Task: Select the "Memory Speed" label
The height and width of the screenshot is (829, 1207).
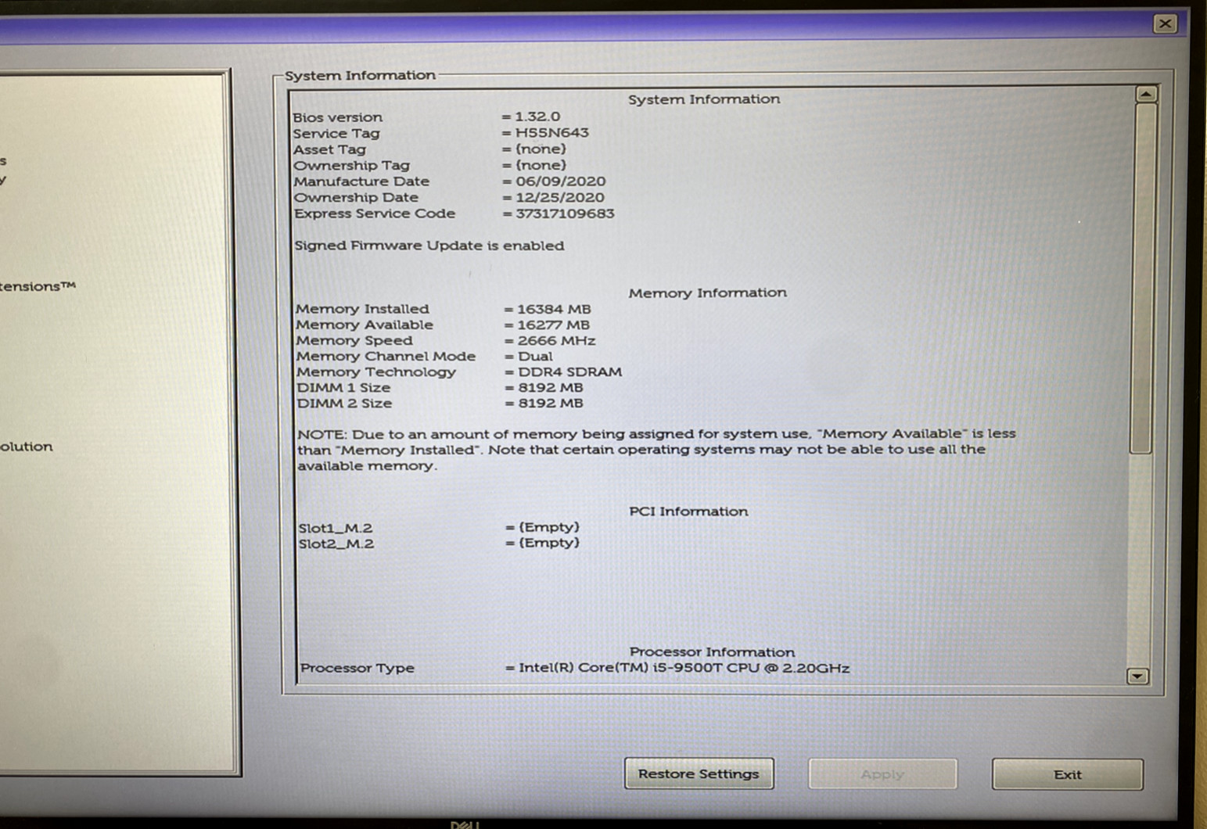Action: [x=354, y=341]
